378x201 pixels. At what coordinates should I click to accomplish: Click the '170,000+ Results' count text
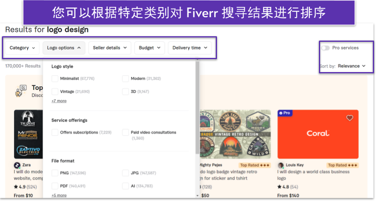pos(23,66)
